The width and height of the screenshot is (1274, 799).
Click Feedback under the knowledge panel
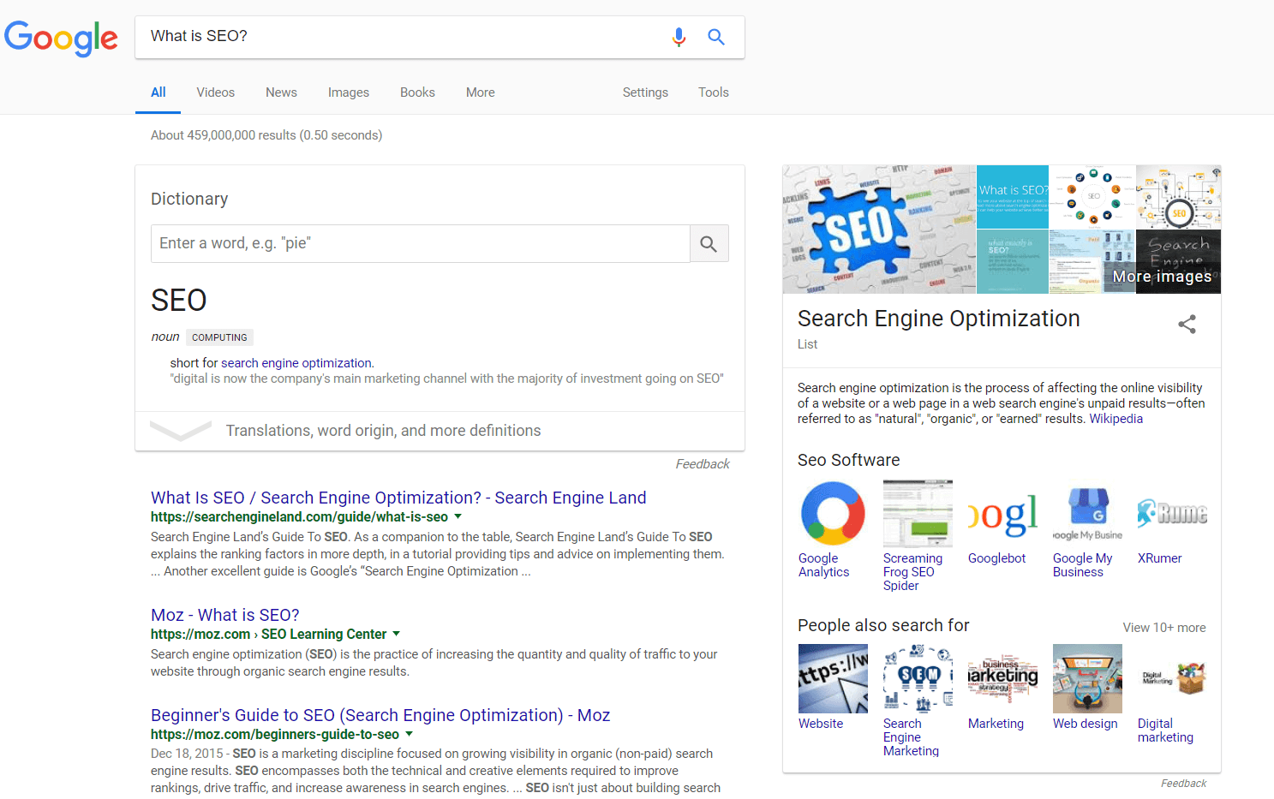[1184, 784]
